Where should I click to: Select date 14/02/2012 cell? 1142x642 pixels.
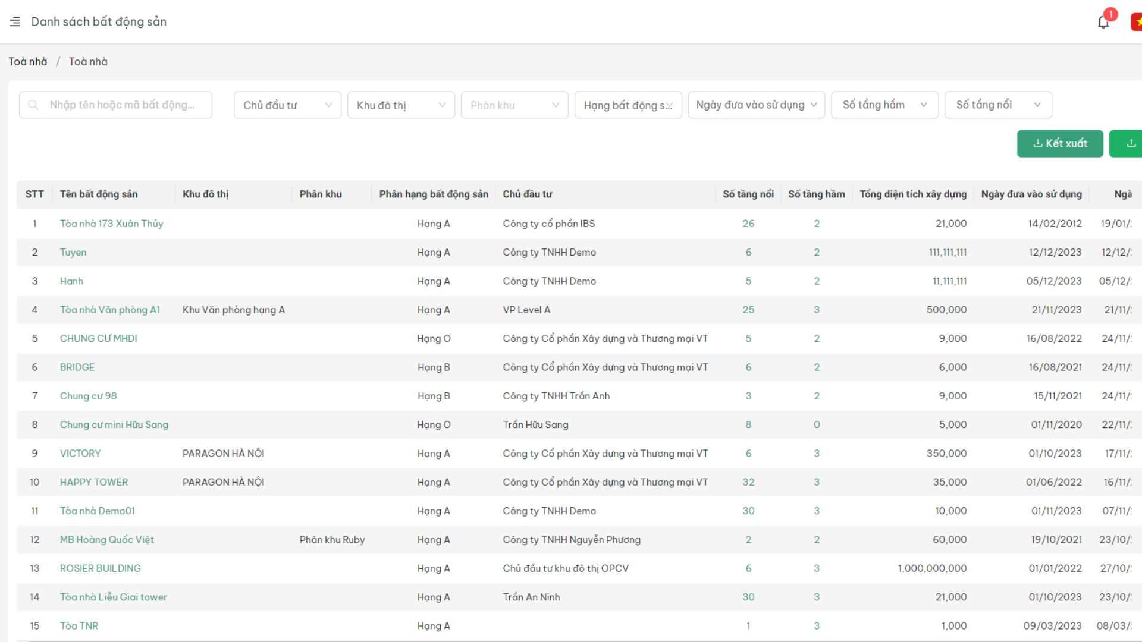tap(1055, 224)
